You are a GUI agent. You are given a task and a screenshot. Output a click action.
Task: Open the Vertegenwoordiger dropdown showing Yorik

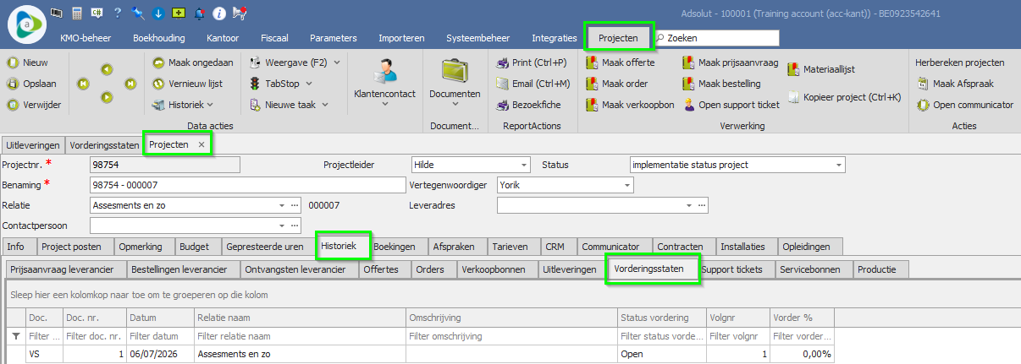click(627, 185)
